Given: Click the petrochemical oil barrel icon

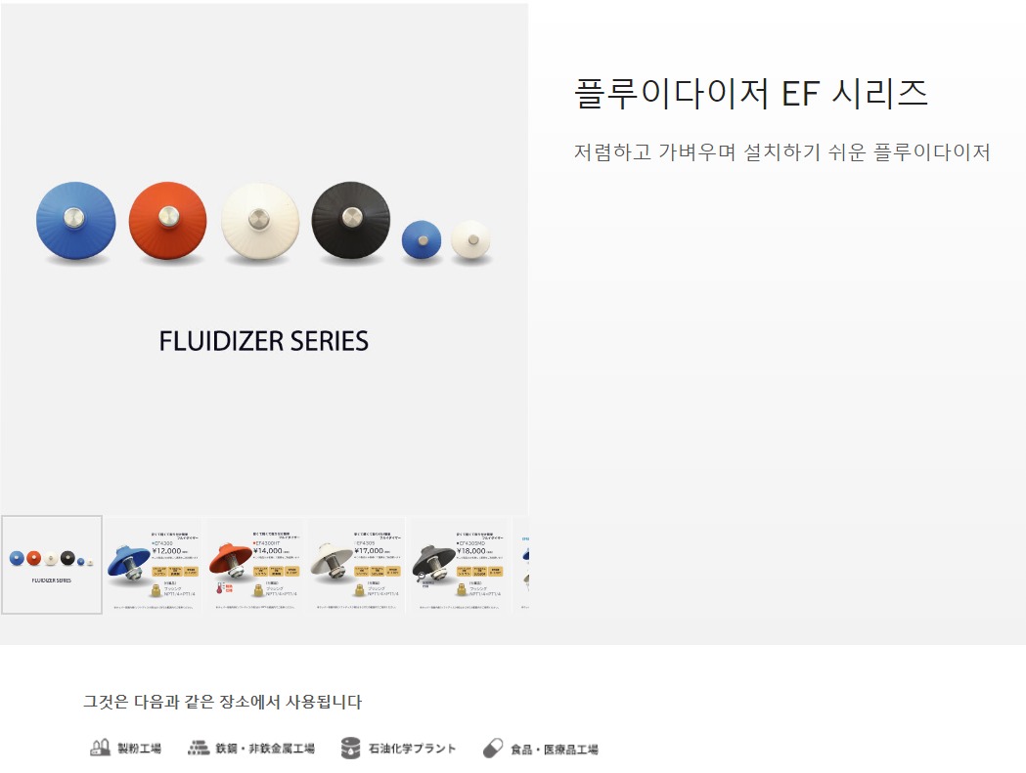Looking at the screenshot, I should click(x=351, y=749).
